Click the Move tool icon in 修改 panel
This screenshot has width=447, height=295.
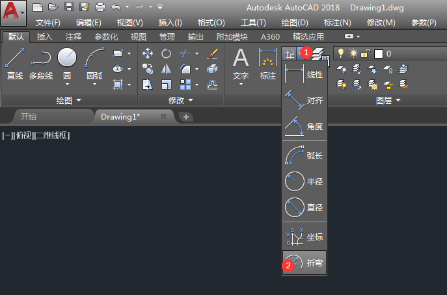point(148,53)
